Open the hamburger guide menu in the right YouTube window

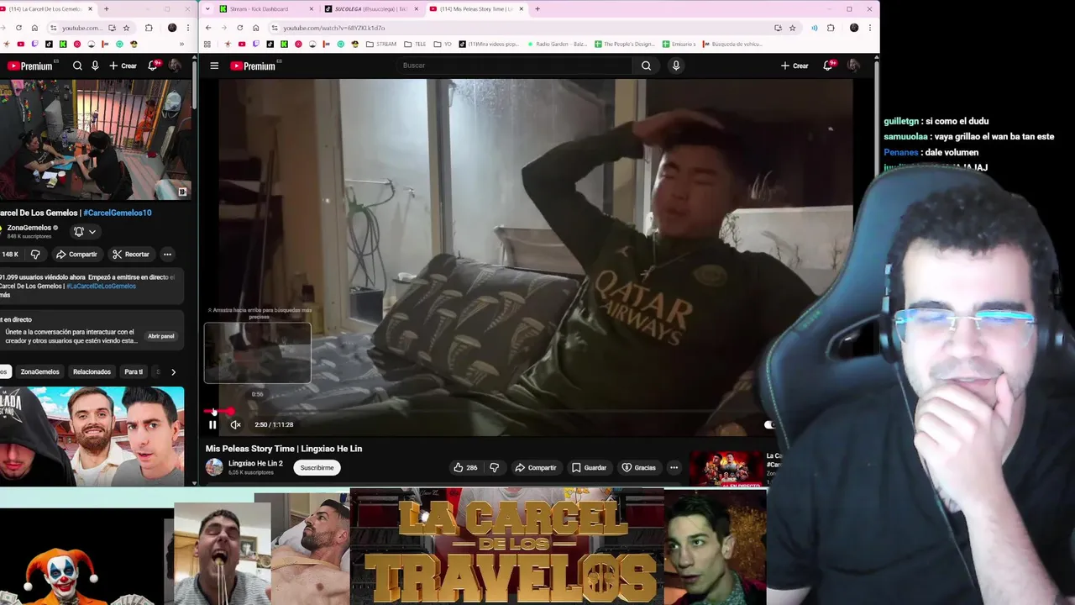(x=214, y=66)
